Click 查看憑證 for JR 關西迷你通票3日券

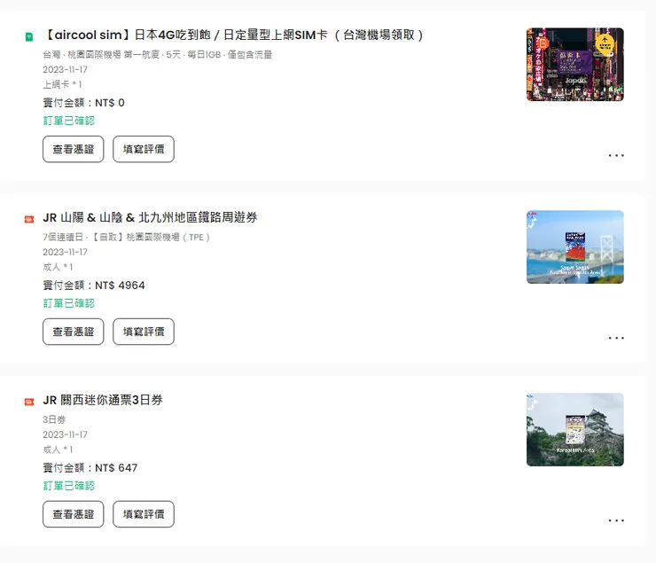pyautogui.click(x=74, y=514)
